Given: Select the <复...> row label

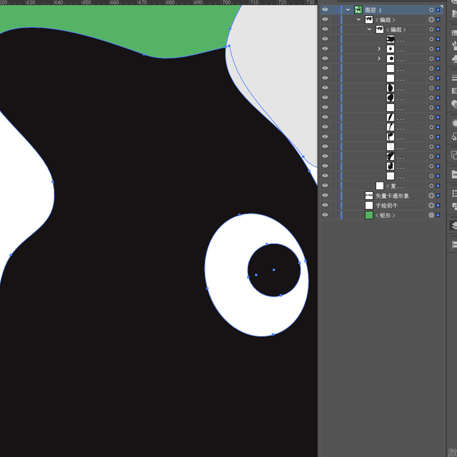Looking at the screenshot, I should tap(396, 186).
